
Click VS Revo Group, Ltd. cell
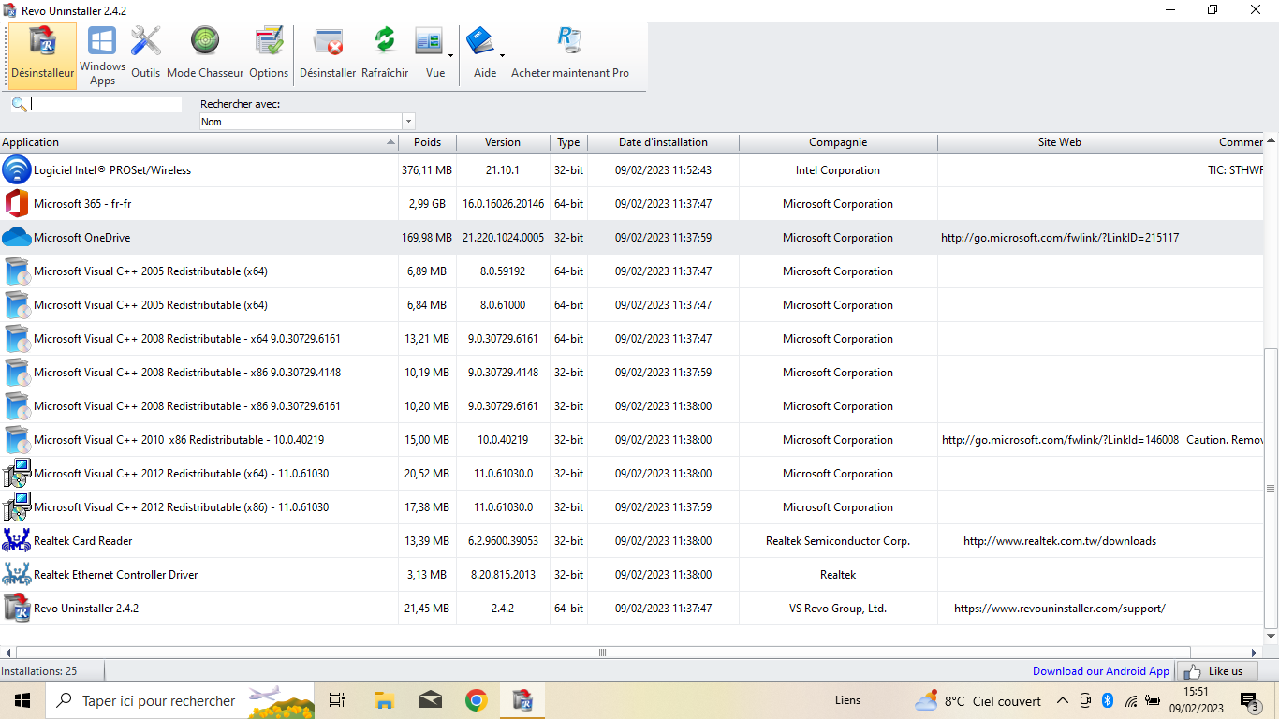(x=838, y=609)
